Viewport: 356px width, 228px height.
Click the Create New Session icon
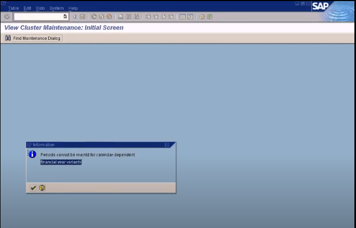pos(183,16)
